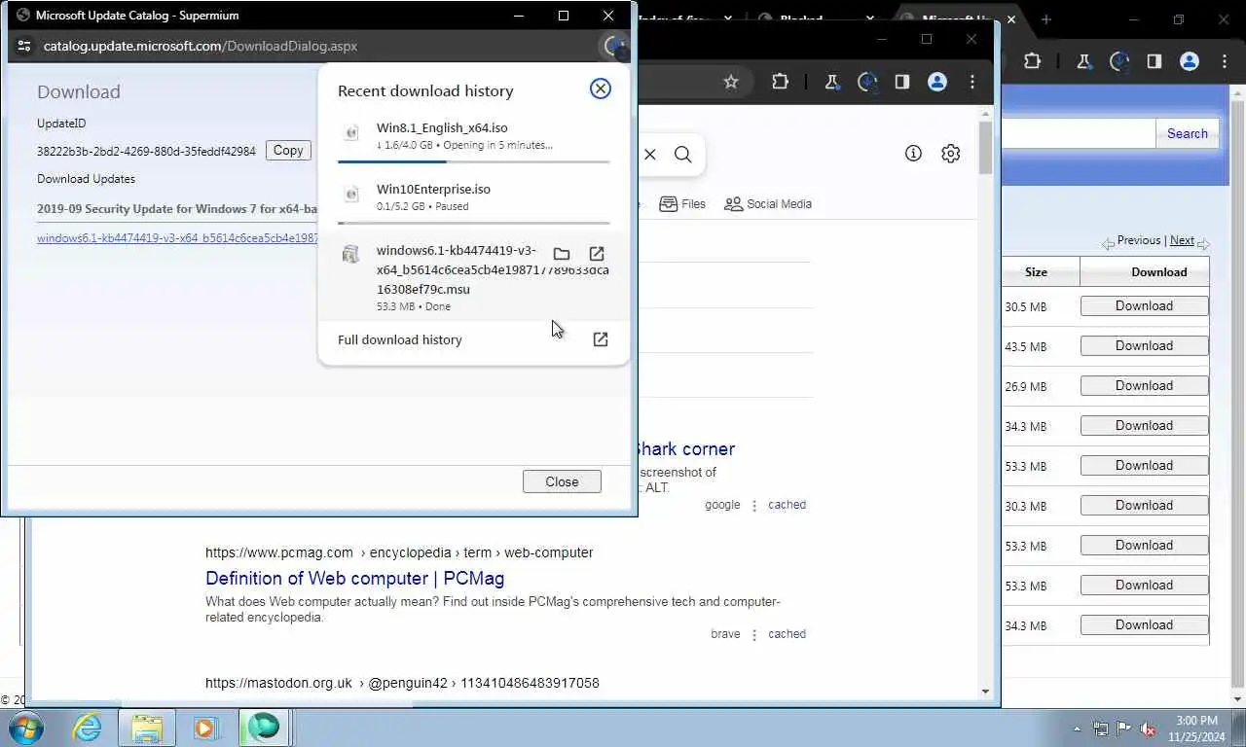Open three-dot browser menu in middle window

pyautogui.click(x=972, y=82)
